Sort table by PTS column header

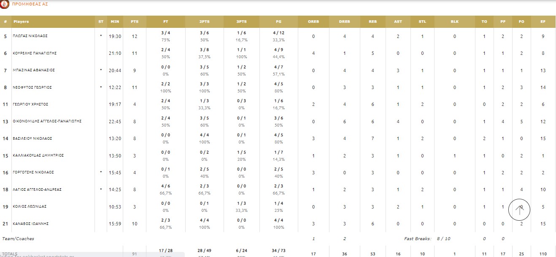[x=135, y=22]
